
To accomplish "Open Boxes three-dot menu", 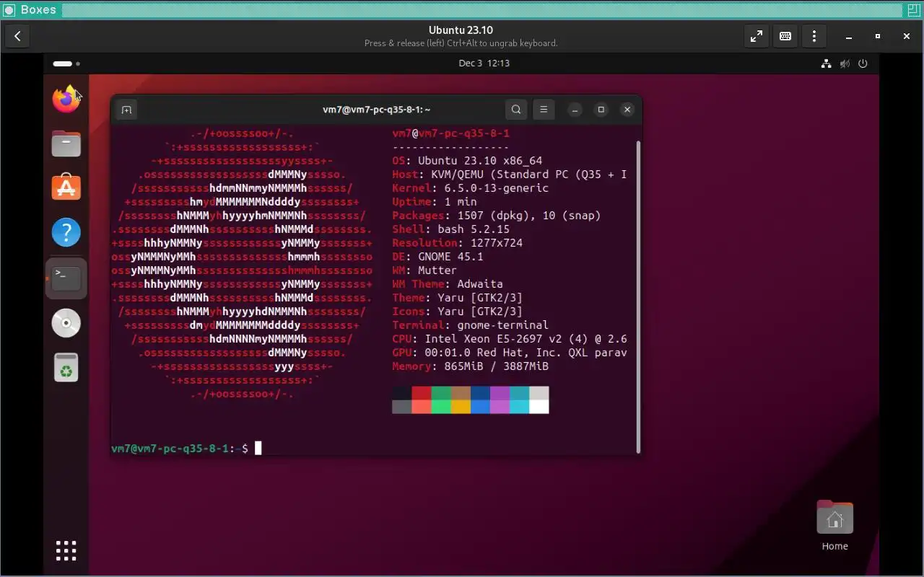I will (x=814, y=36).
